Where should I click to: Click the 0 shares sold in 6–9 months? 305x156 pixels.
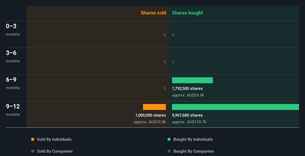point(165,88)
